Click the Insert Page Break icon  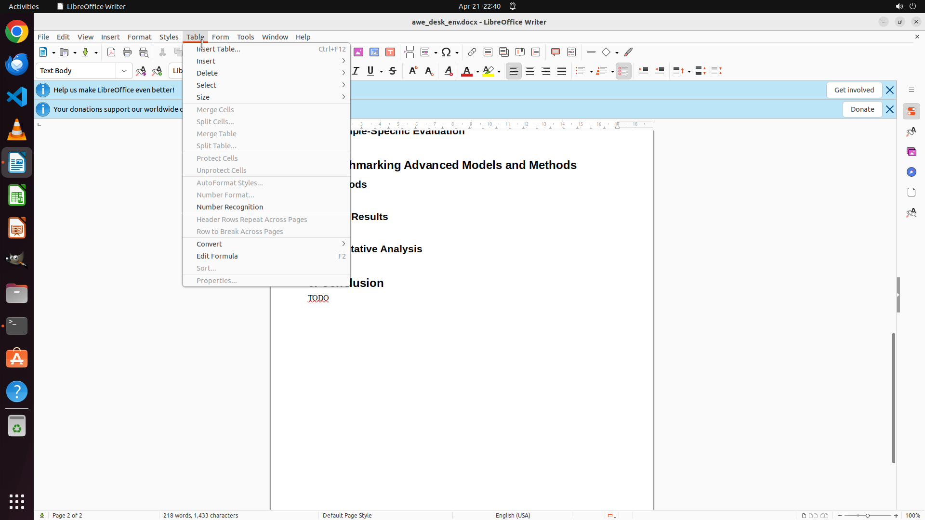click(x=410, y=52)
